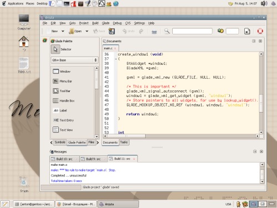Open the Debug menu

(117, 23)
